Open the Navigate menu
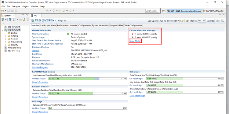Image resolution: width=229 pixels, height=114 pixels. (x=16, y=7)
